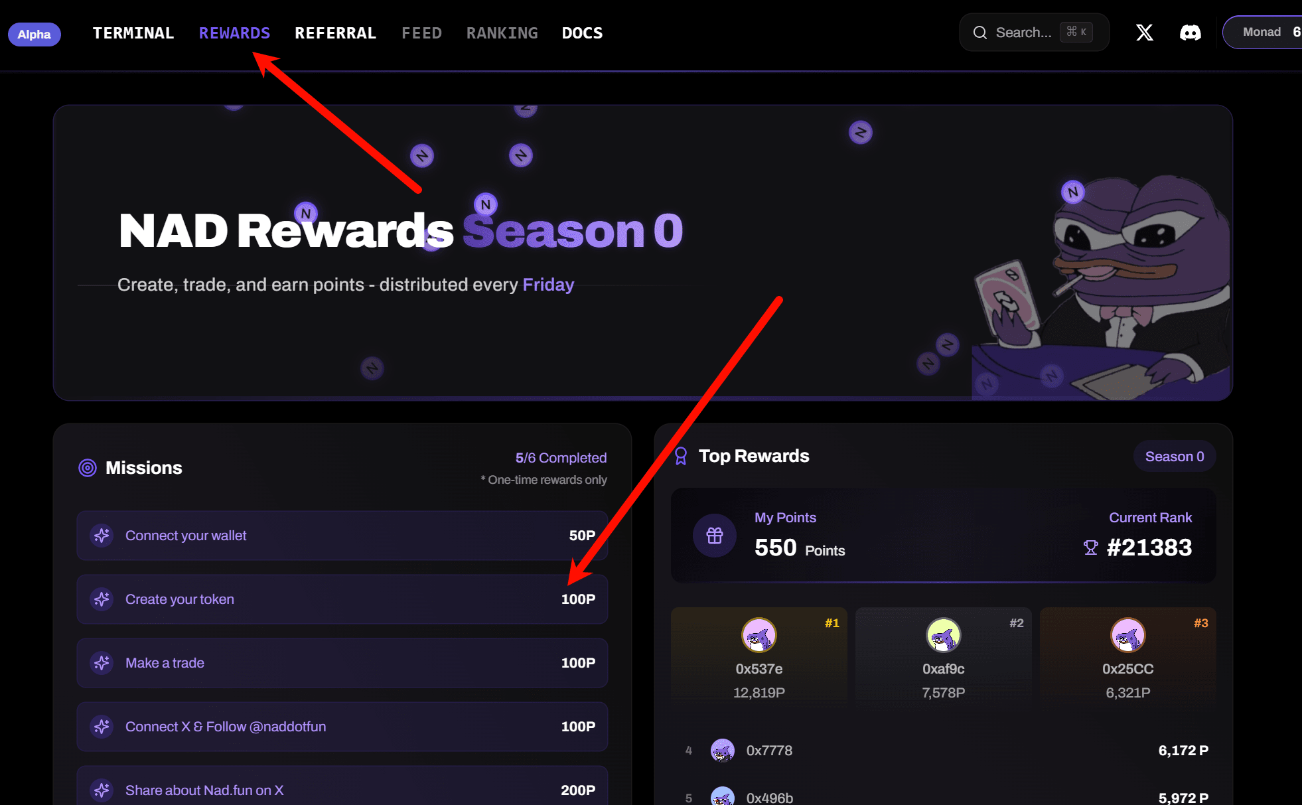
Task: Open the #2 ranked 0xaf9c avatar
Action: coord(943,635)
